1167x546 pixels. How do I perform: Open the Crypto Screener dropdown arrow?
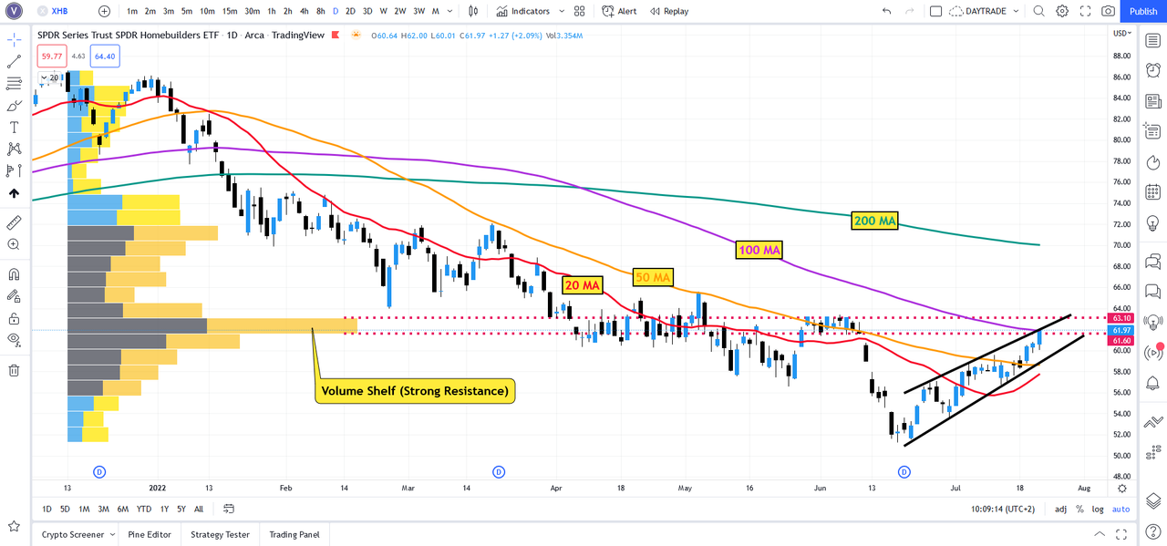click(x=112, y=534)
